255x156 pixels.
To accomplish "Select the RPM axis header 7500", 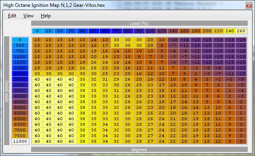I will tap(20, 135).
